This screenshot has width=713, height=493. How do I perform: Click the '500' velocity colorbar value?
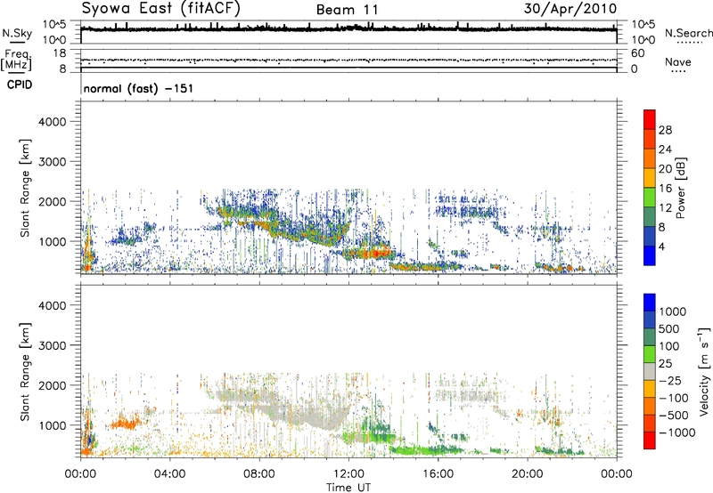[x=669, y=328]
